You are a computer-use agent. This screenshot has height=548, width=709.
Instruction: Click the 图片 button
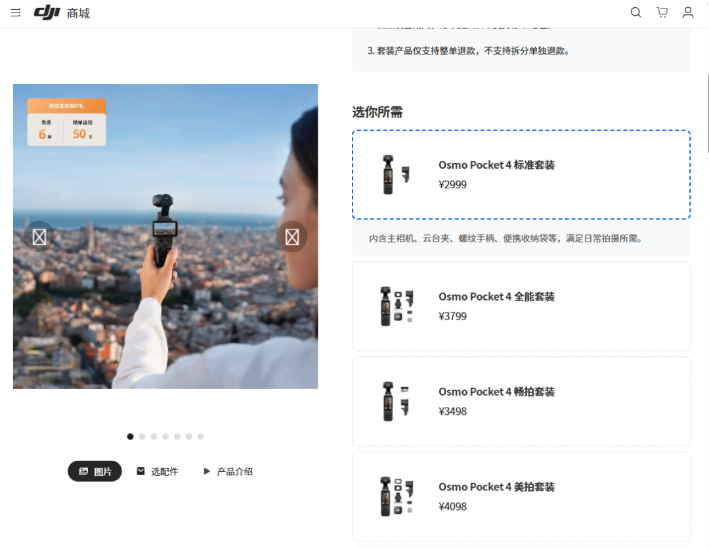95,471
